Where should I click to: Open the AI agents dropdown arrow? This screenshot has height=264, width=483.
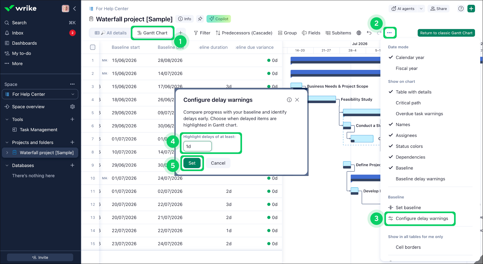coord(421,9)
